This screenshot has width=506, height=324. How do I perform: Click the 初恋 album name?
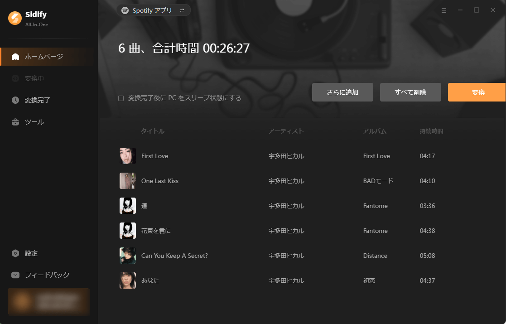(x=369, y=280)
